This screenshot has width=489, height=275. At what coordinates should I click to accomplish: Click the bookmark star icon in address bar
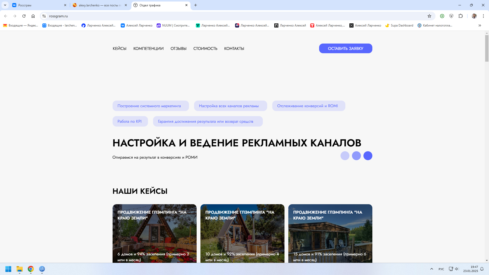429,16
